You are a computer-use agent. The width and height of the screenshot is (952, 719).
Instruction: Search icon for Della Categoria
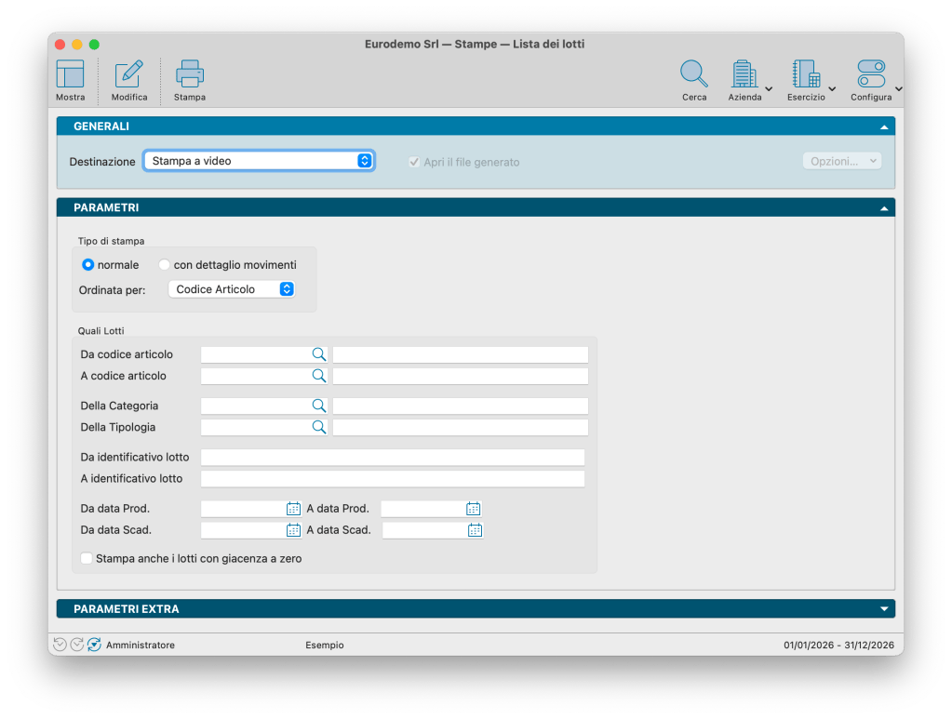[x=319, y=406]
